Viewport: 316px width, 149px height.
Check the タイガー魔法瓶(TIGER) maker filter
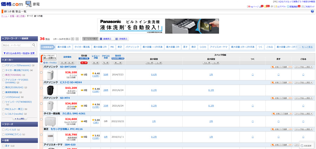tap(3, 70)
